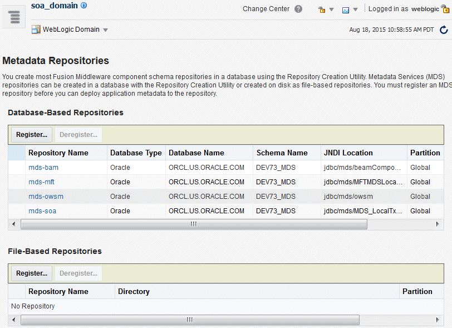Image resolution: width=452 pixels, height=328 pixels.
Task: Click the WebLogic Domain server icon
Action: 36,30
